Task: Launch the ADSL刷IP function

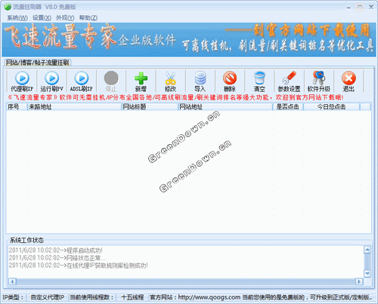Action: pos(82,81)
